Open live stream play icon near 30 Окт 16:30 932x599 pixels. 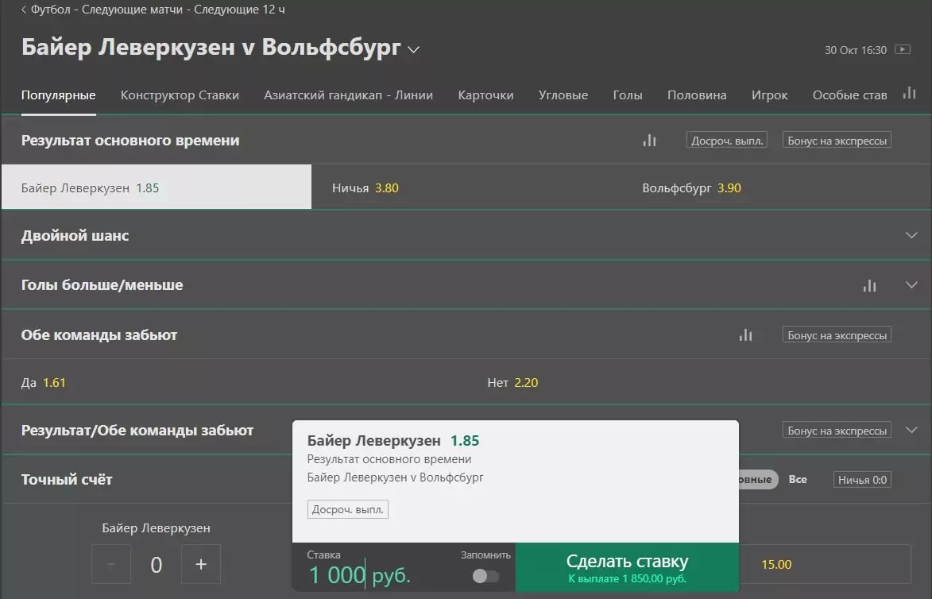point(903,49)
